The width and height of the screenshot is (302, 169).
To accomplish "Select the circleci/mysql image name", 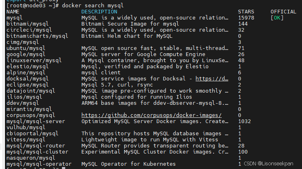I will [29, 30].
